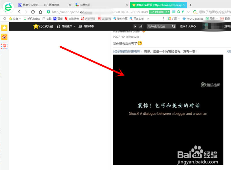Click the Qzone search magnifier icon
This screenshot has height=170, width=231.
tap(174, 26)
